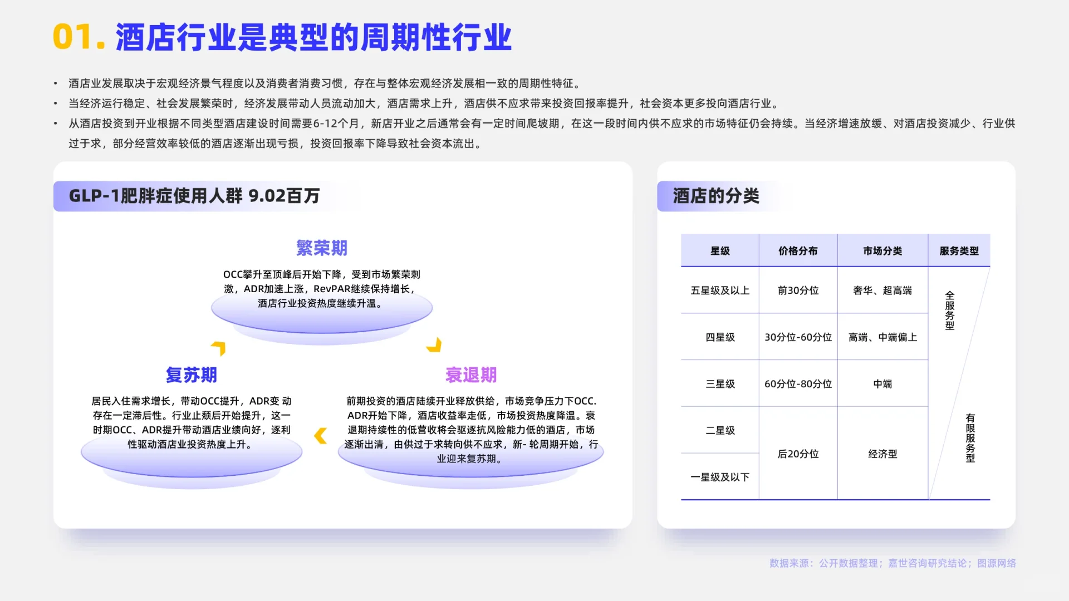Select the 五星级及以上 table cell
The width and height of the screenshot is (1069, 601).
(720, 290)
